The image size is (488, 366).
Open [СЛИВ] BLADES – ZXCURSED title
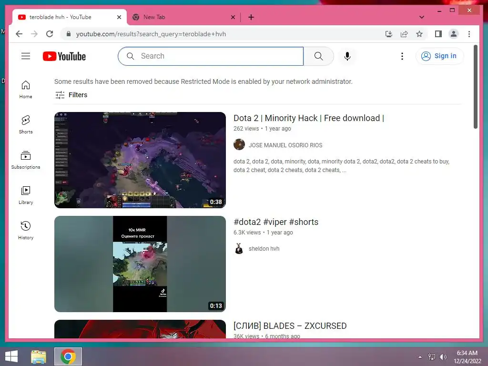pyautogui.click(x=290, y=326)
